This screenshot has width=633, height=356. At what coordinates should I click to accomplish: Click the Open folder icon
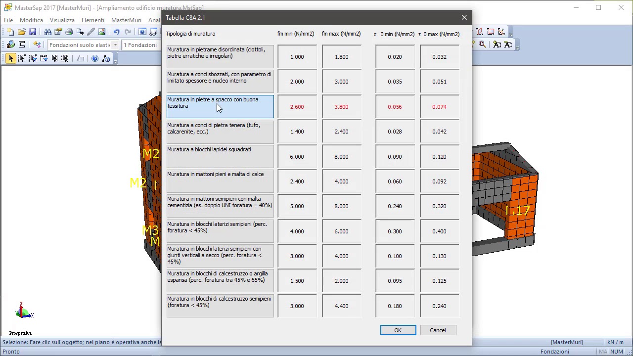(x=22, y=32)
